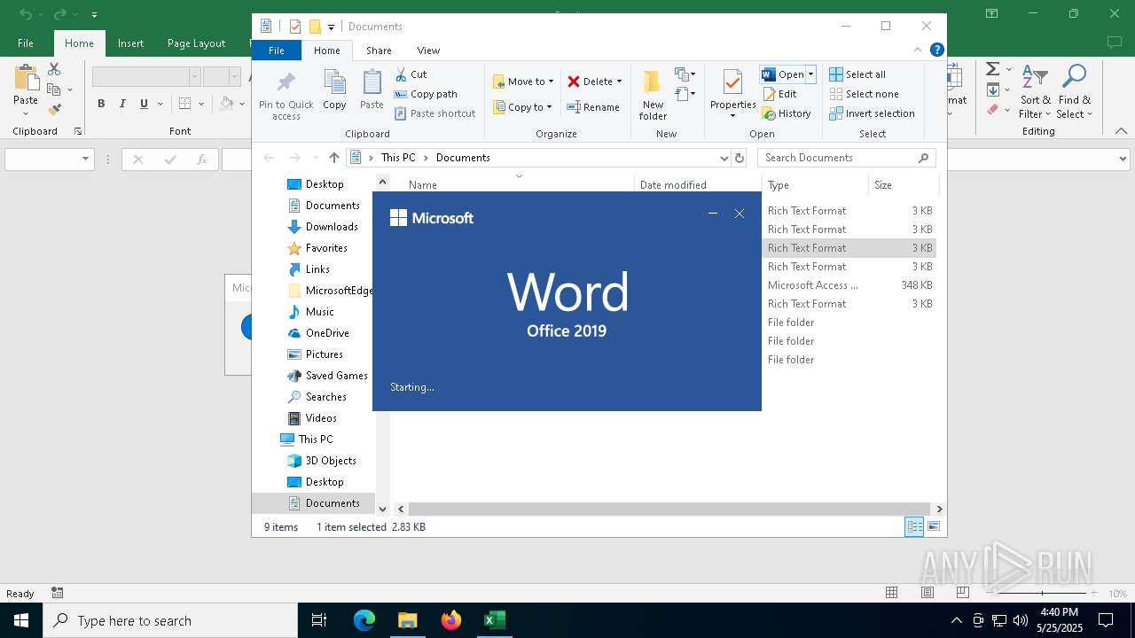This screenshot has width=1135, height=638.
Task: Open Excel Page Layout tab
Action: pos(196,43)
